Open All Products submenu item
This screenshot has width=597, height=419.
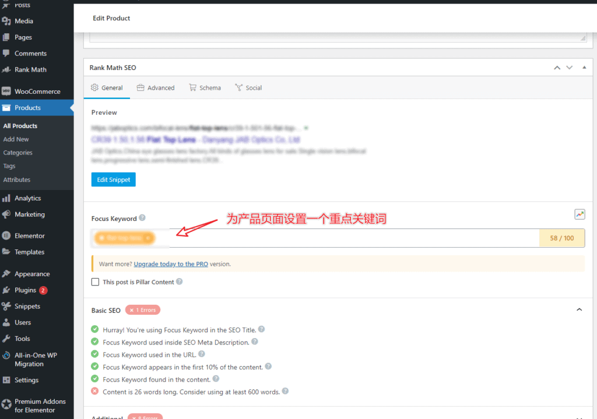tap(20, 126)
